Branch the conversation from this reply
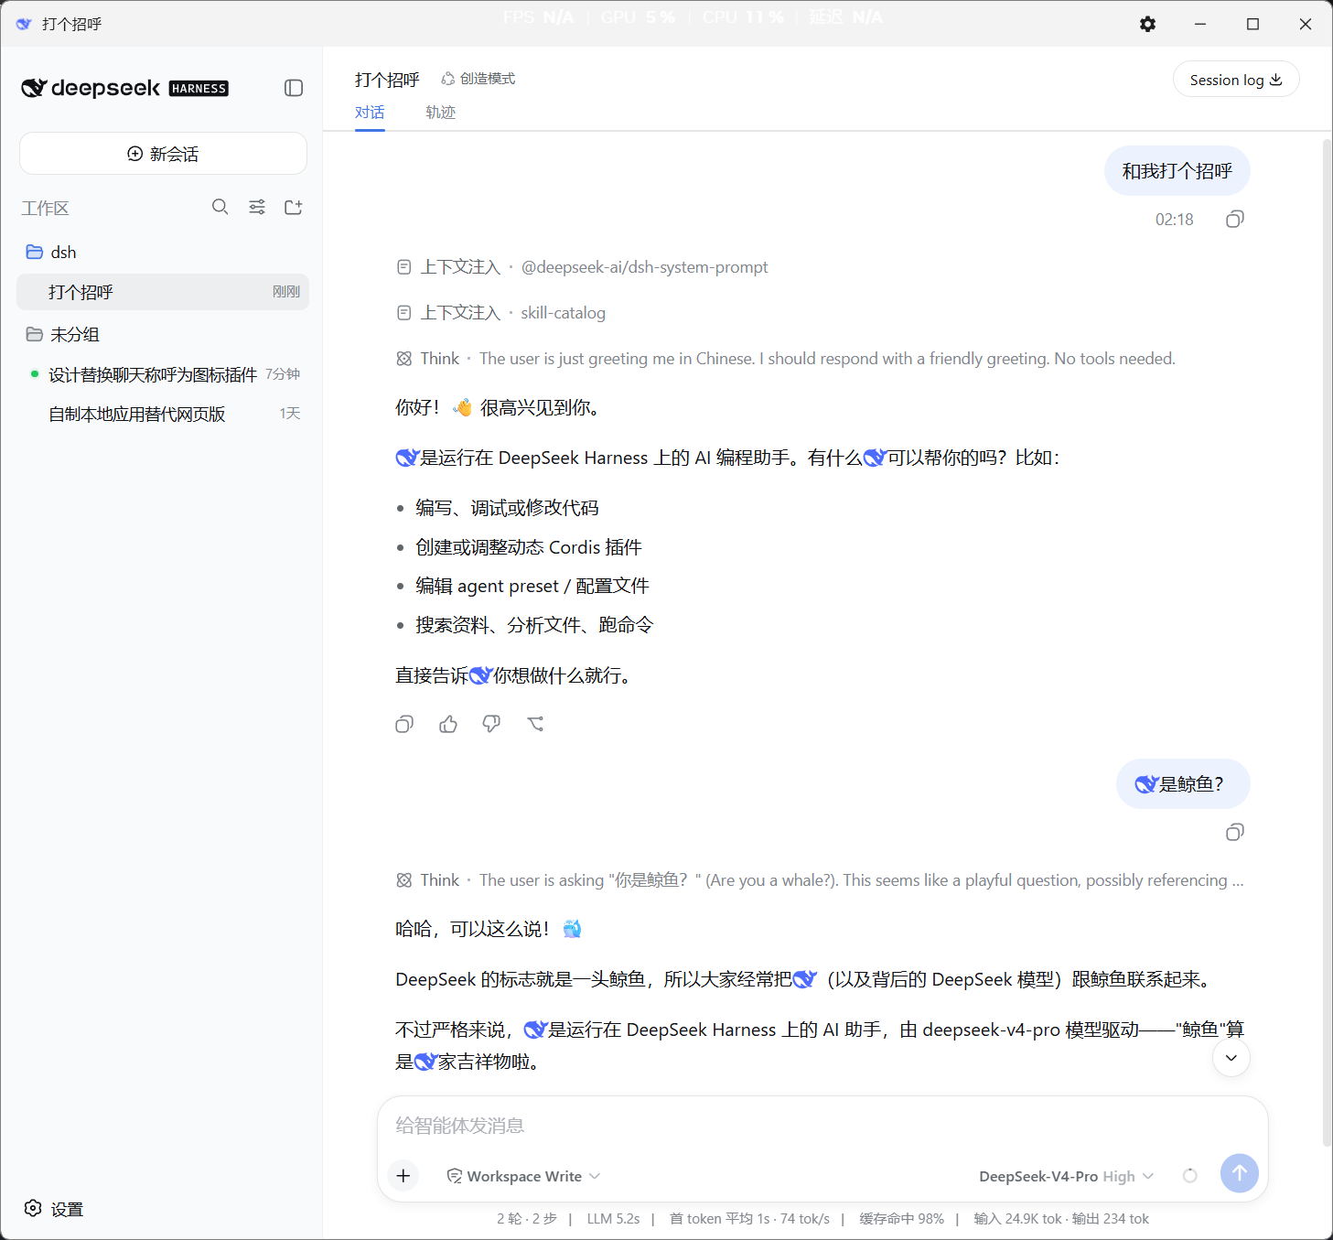The image size is (1333, 1240). click(536, 724)
